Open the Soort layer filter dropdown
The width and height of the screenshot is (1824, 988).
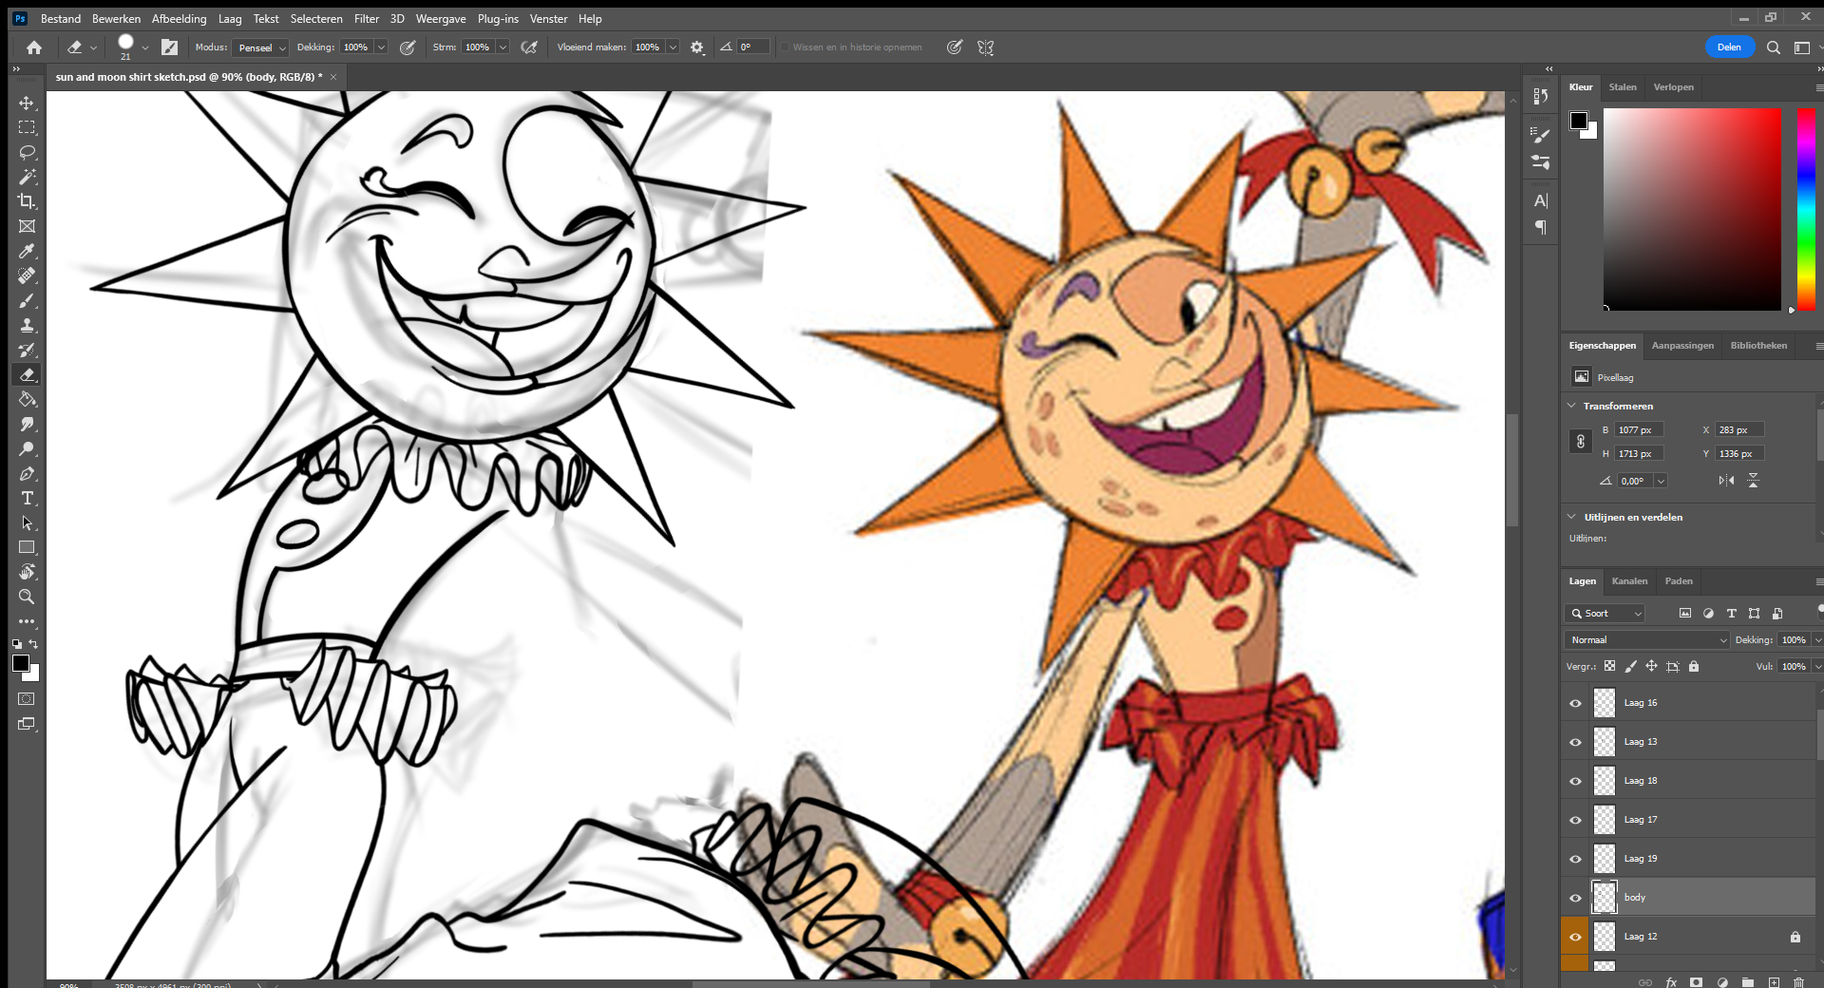click(1605, 614)
